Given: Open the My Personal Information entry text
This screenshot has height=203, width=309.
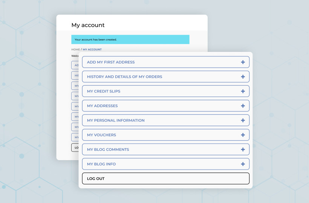Looking at the screenshot, I should [x=116, y=121].
